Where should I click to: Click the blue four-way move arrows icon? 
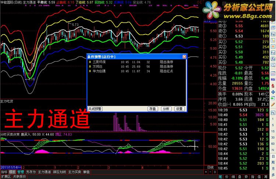[x=273, y=92]
